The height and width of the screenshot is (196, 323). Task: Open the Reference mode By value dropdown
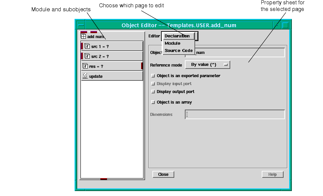[207, 65]
